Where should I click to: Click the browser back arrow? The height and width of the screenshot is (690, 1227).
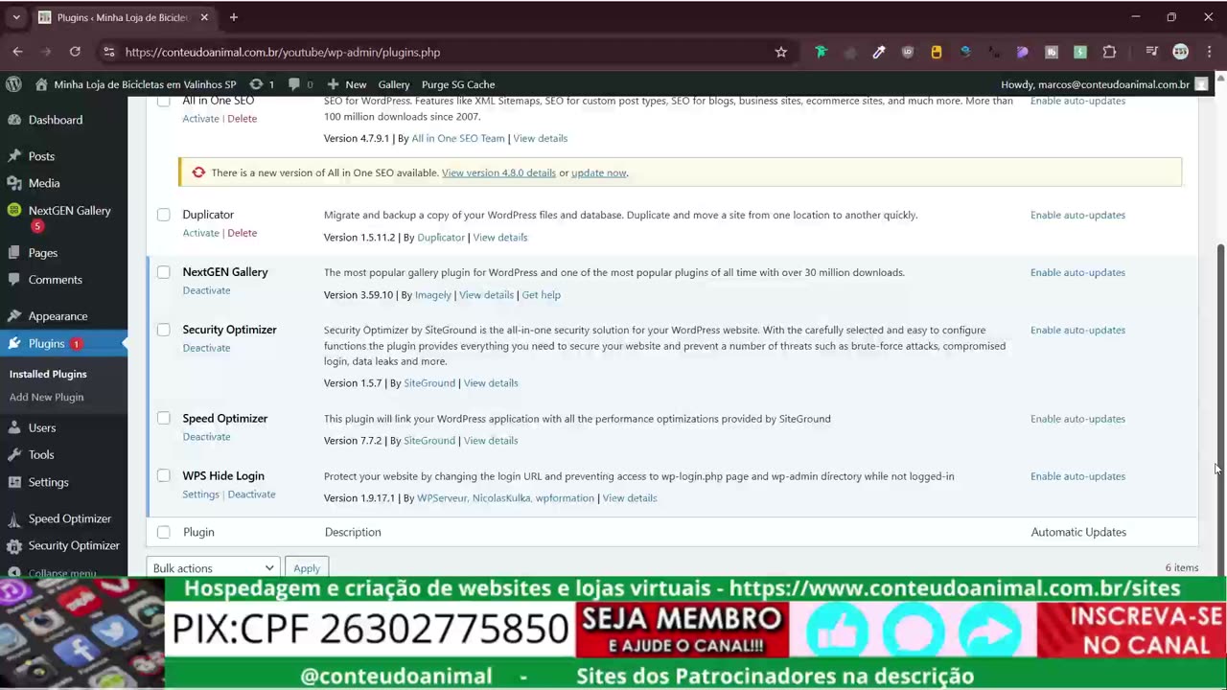[17, 52]
